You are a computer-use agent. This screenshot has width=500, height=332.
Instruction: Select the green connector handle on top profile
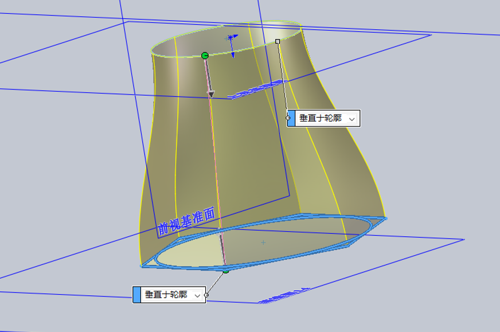(x=205, y=56)
